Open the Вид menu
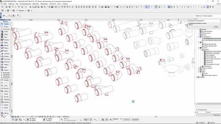Image resolution: width=221 pixels, height=124 pixels. click(17, 4)
